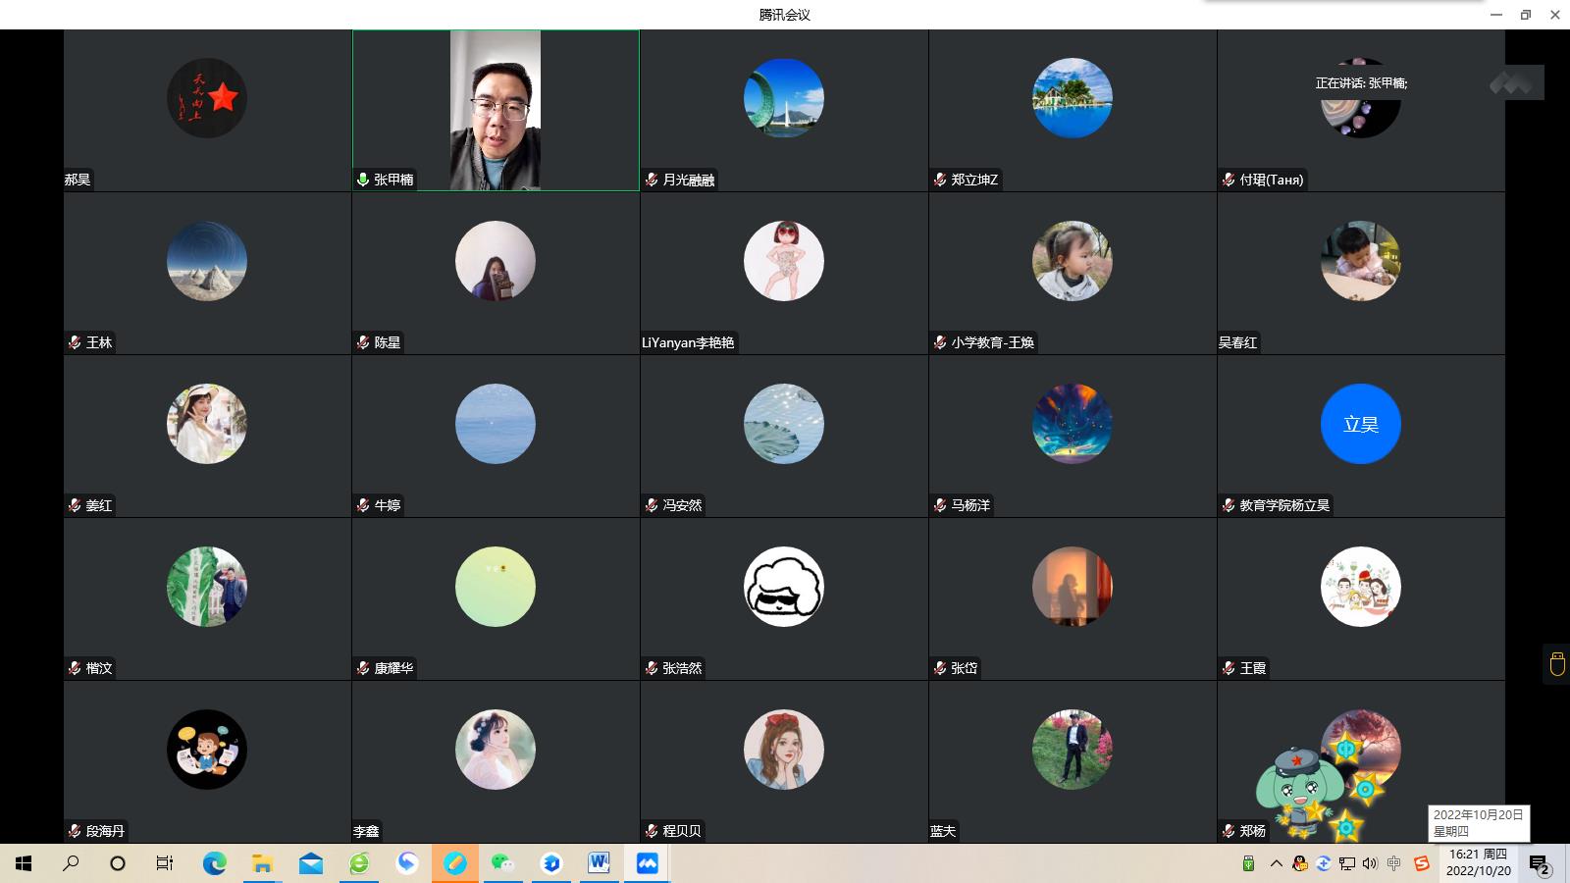Open the taskbar clock showing 16:21

coord(1478,863)
